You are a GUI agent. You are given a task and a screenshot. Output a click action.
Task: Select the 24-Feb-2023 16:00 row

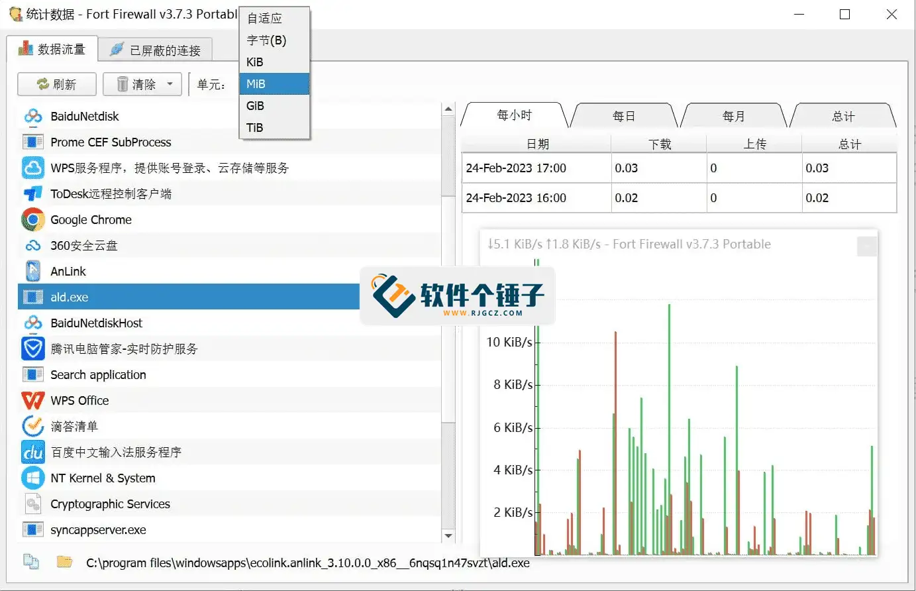click(x=679, y=197)
